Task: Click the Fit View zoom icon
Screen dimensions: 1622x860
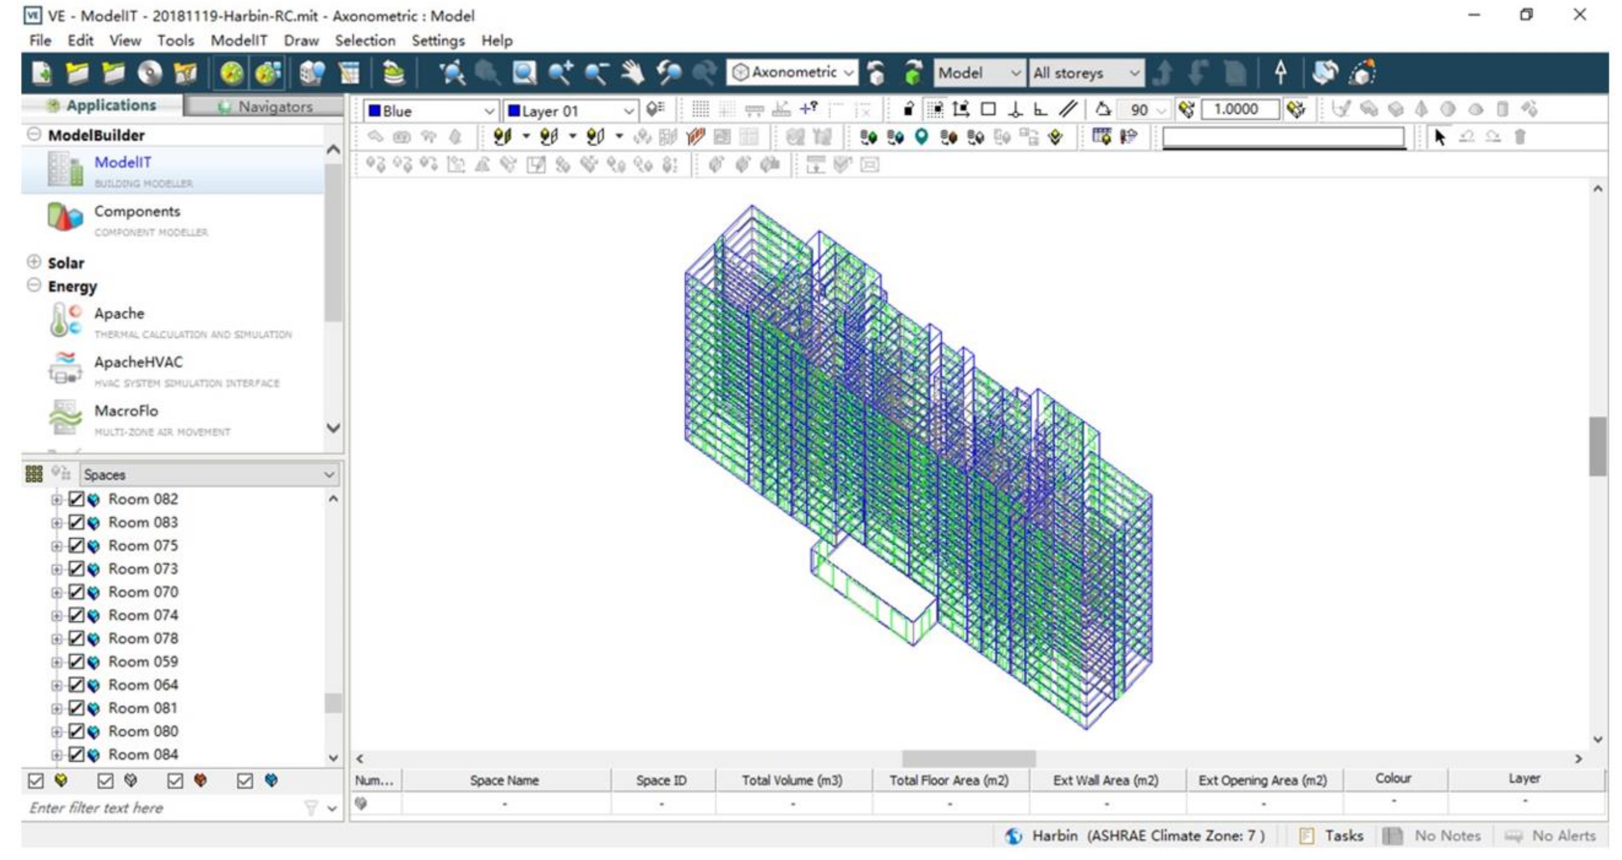Action: [x=452, y=73]
